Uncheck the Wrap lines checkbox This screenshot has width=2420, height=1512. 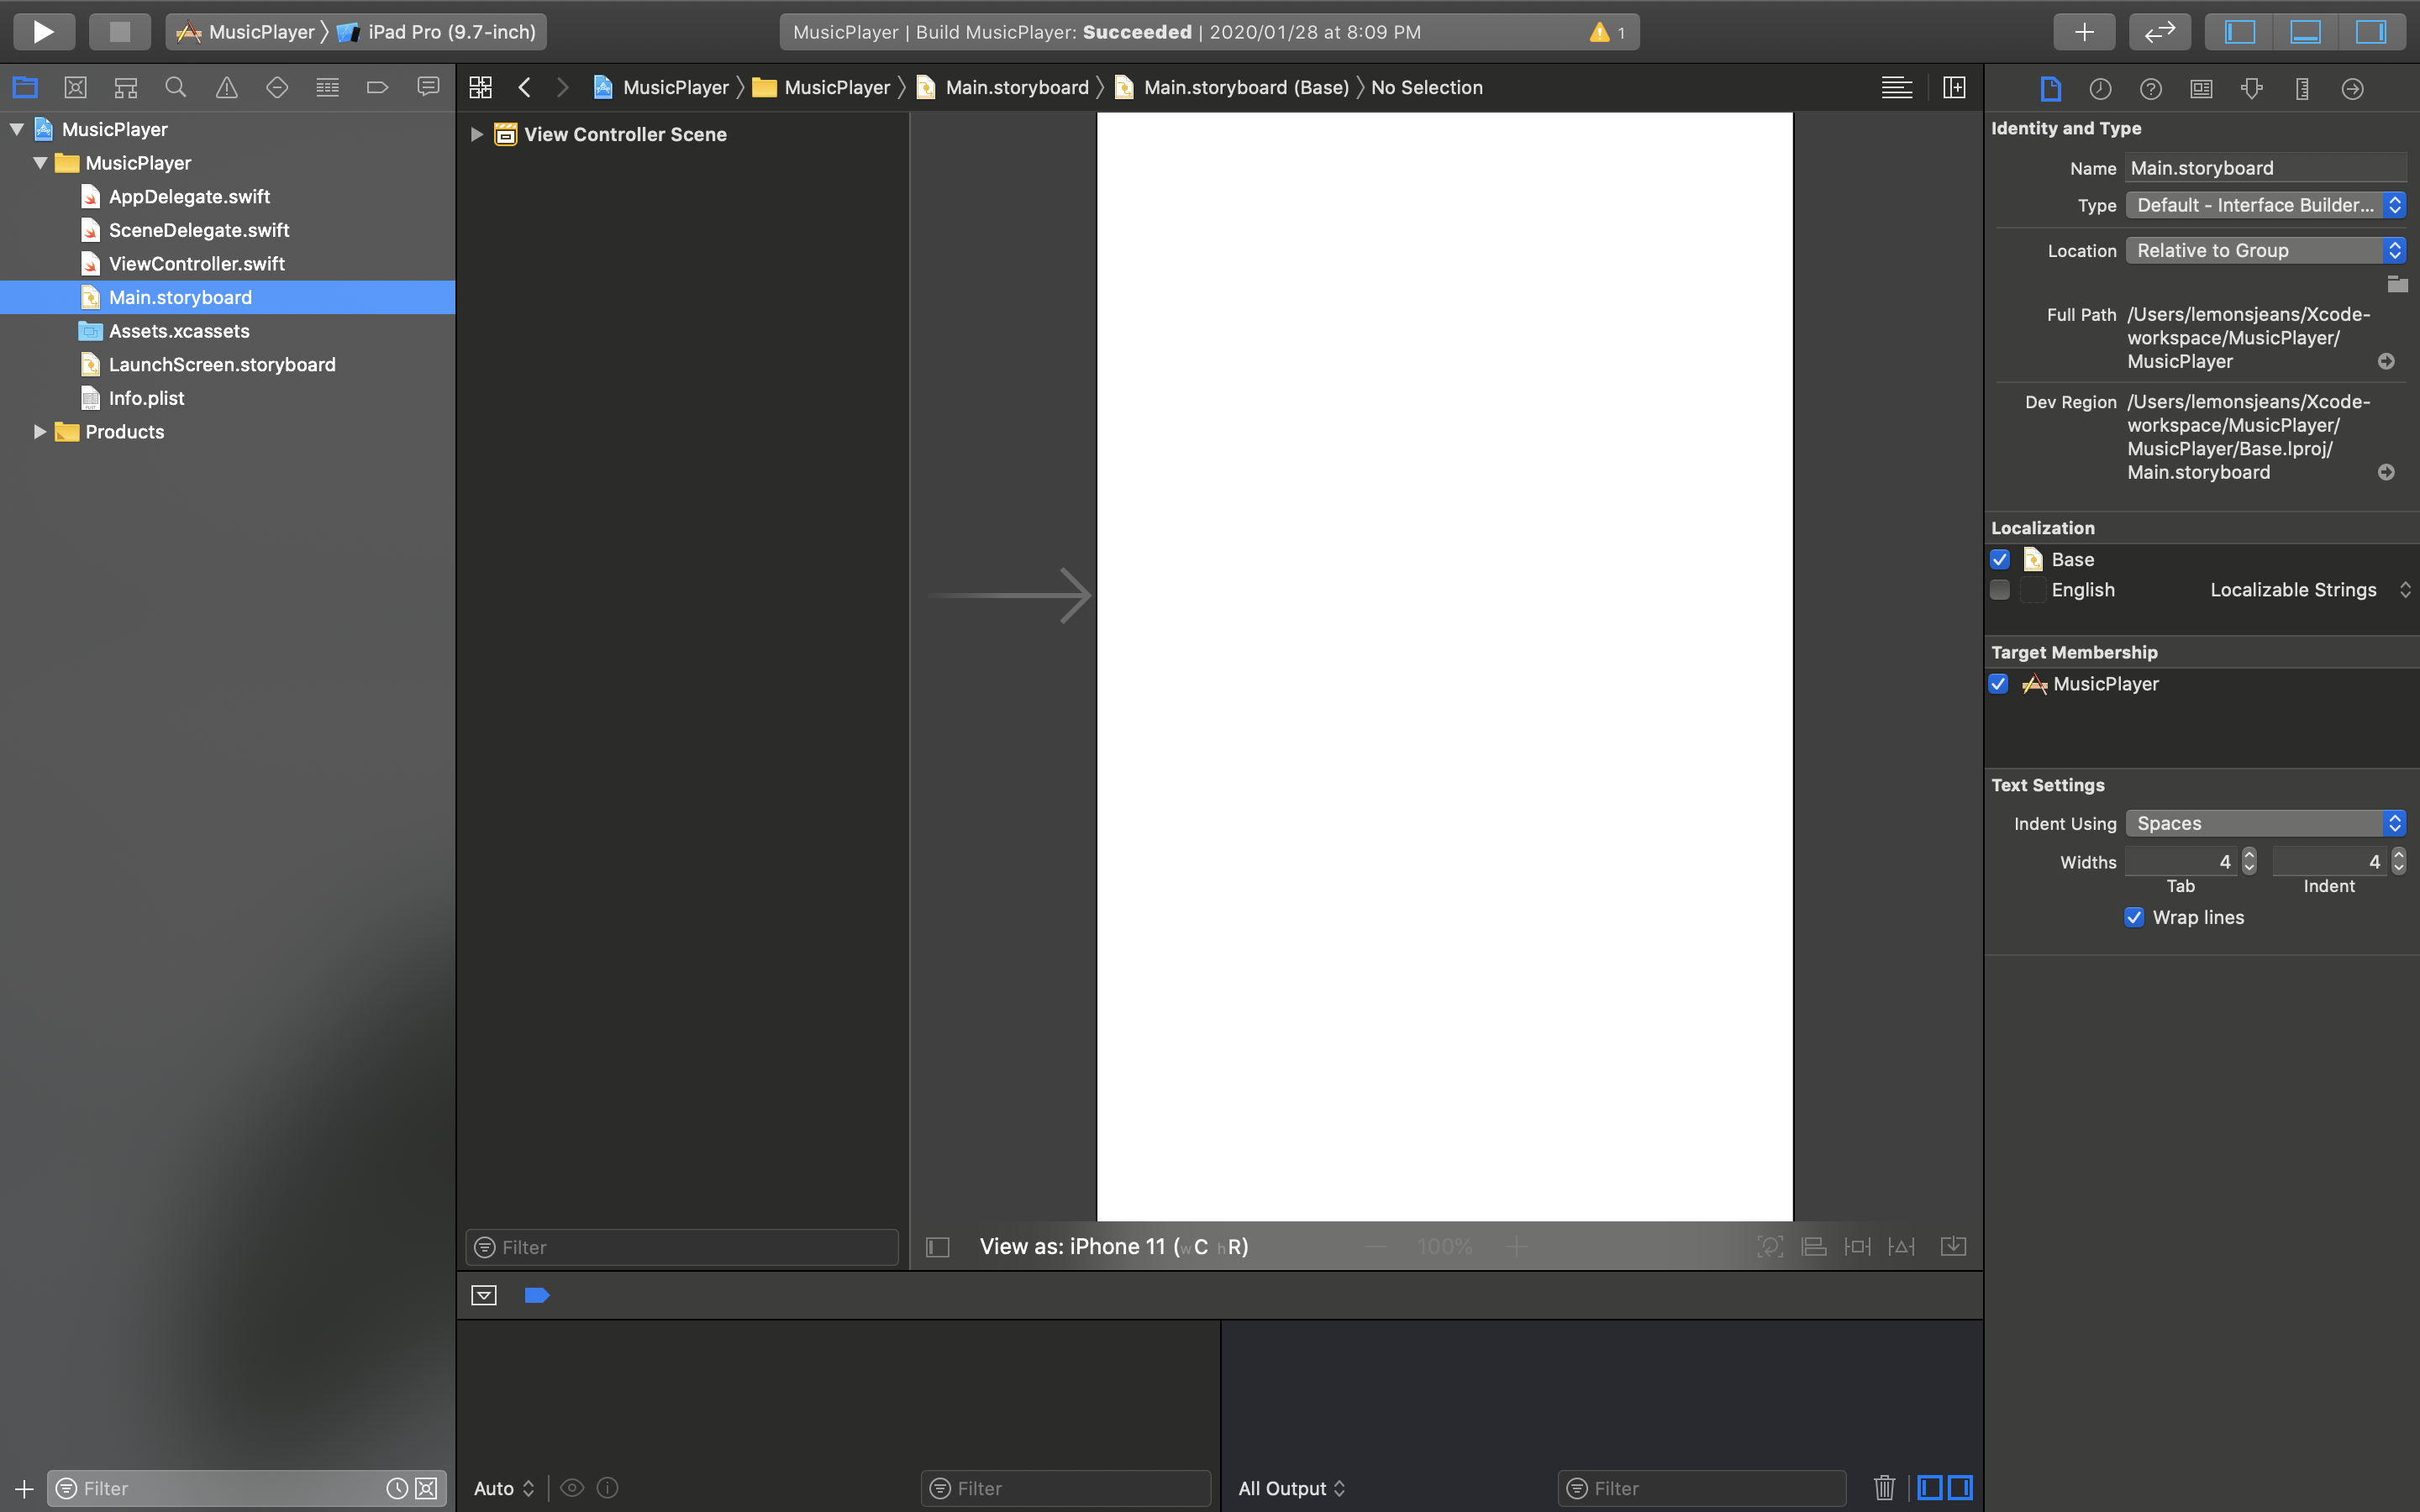coord(2134,918)
